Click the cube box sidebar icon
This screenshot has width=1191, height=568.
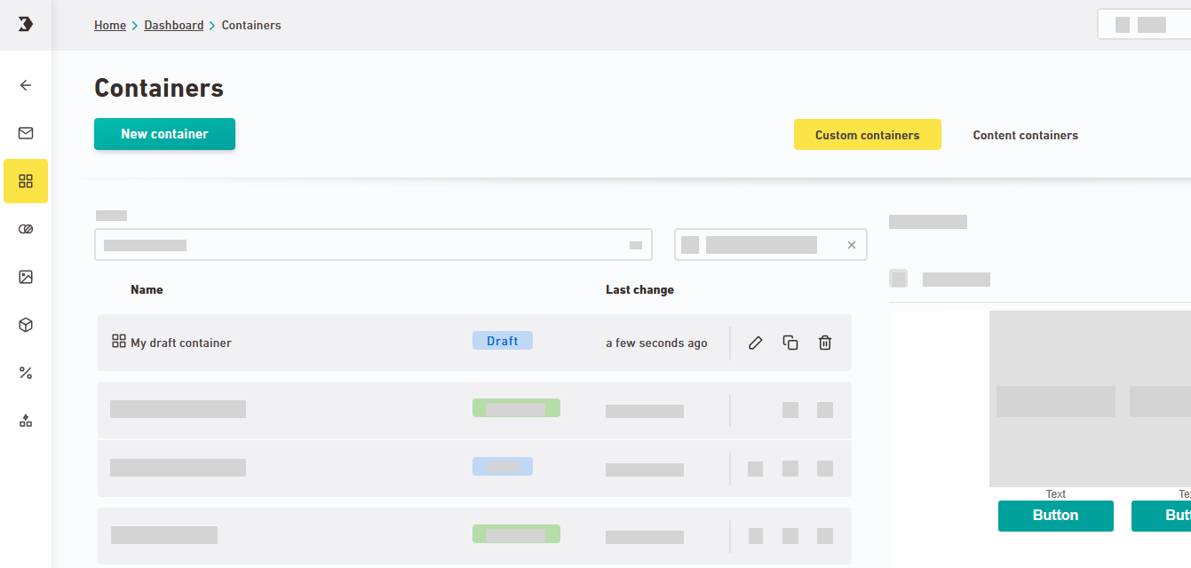click(x=26, y=325)
